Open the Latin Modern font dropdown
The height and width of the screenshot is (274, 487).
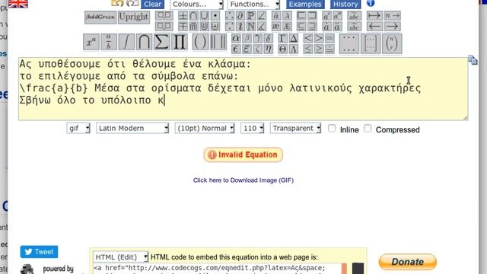pyautogui.click(x=132, y=129)
